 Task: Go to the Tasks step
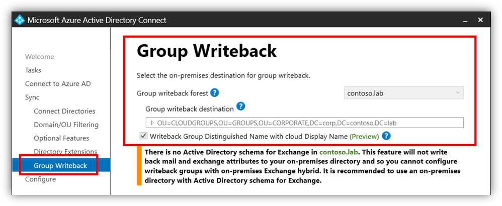33,70
